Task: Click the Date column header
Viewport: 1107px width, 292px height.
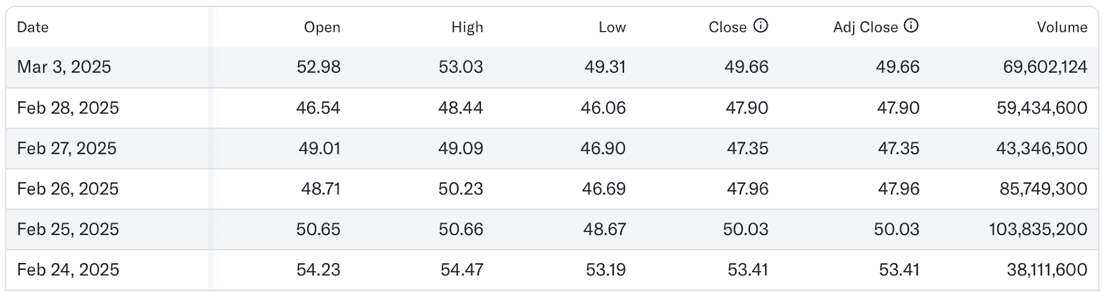Action: click(33, 27)
